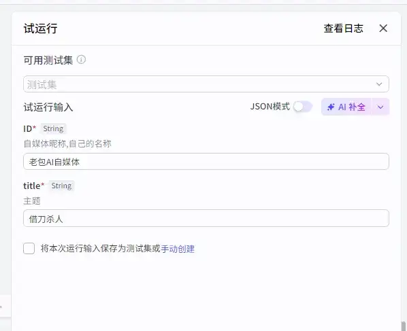Click the vertical scrollbar thumb
This screenshot has width=407, height=331.
(404, 326)
